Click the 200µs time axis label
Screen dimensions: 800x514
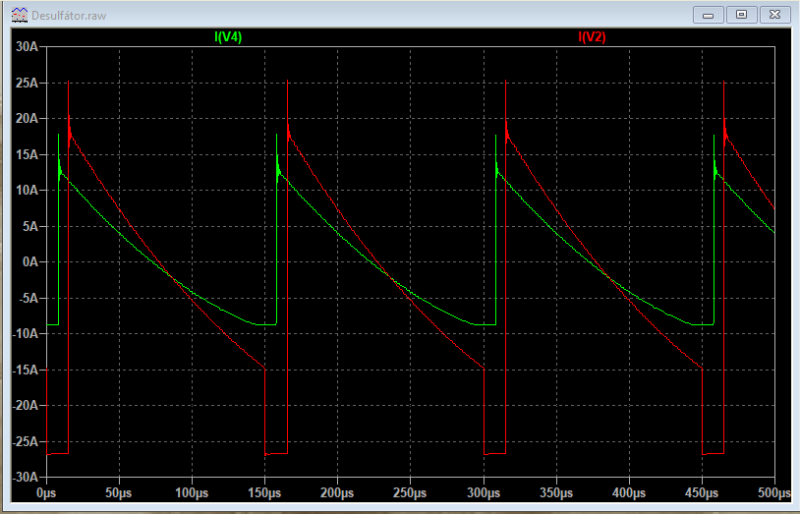(x=337, y=493)
